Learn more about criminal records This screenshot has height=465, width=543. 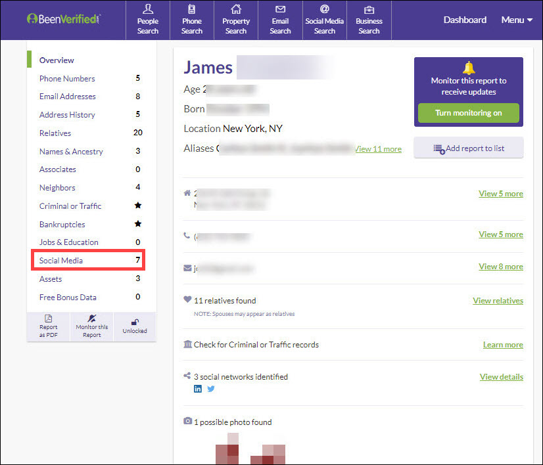click(x=503, y=345)
